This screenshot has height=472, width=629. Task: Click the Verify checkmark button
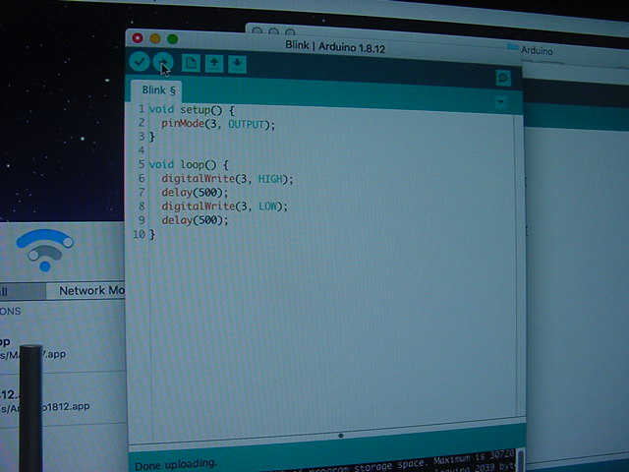pos(140,61)
